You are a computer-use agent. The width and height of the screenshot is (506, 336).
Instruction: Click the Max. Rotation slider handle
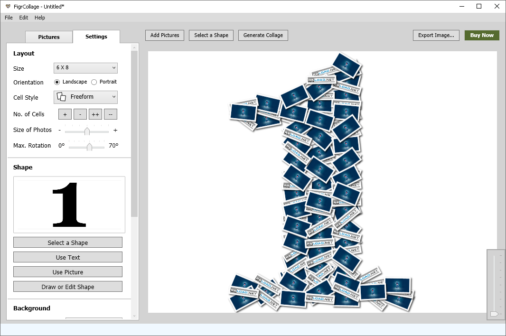89,147
